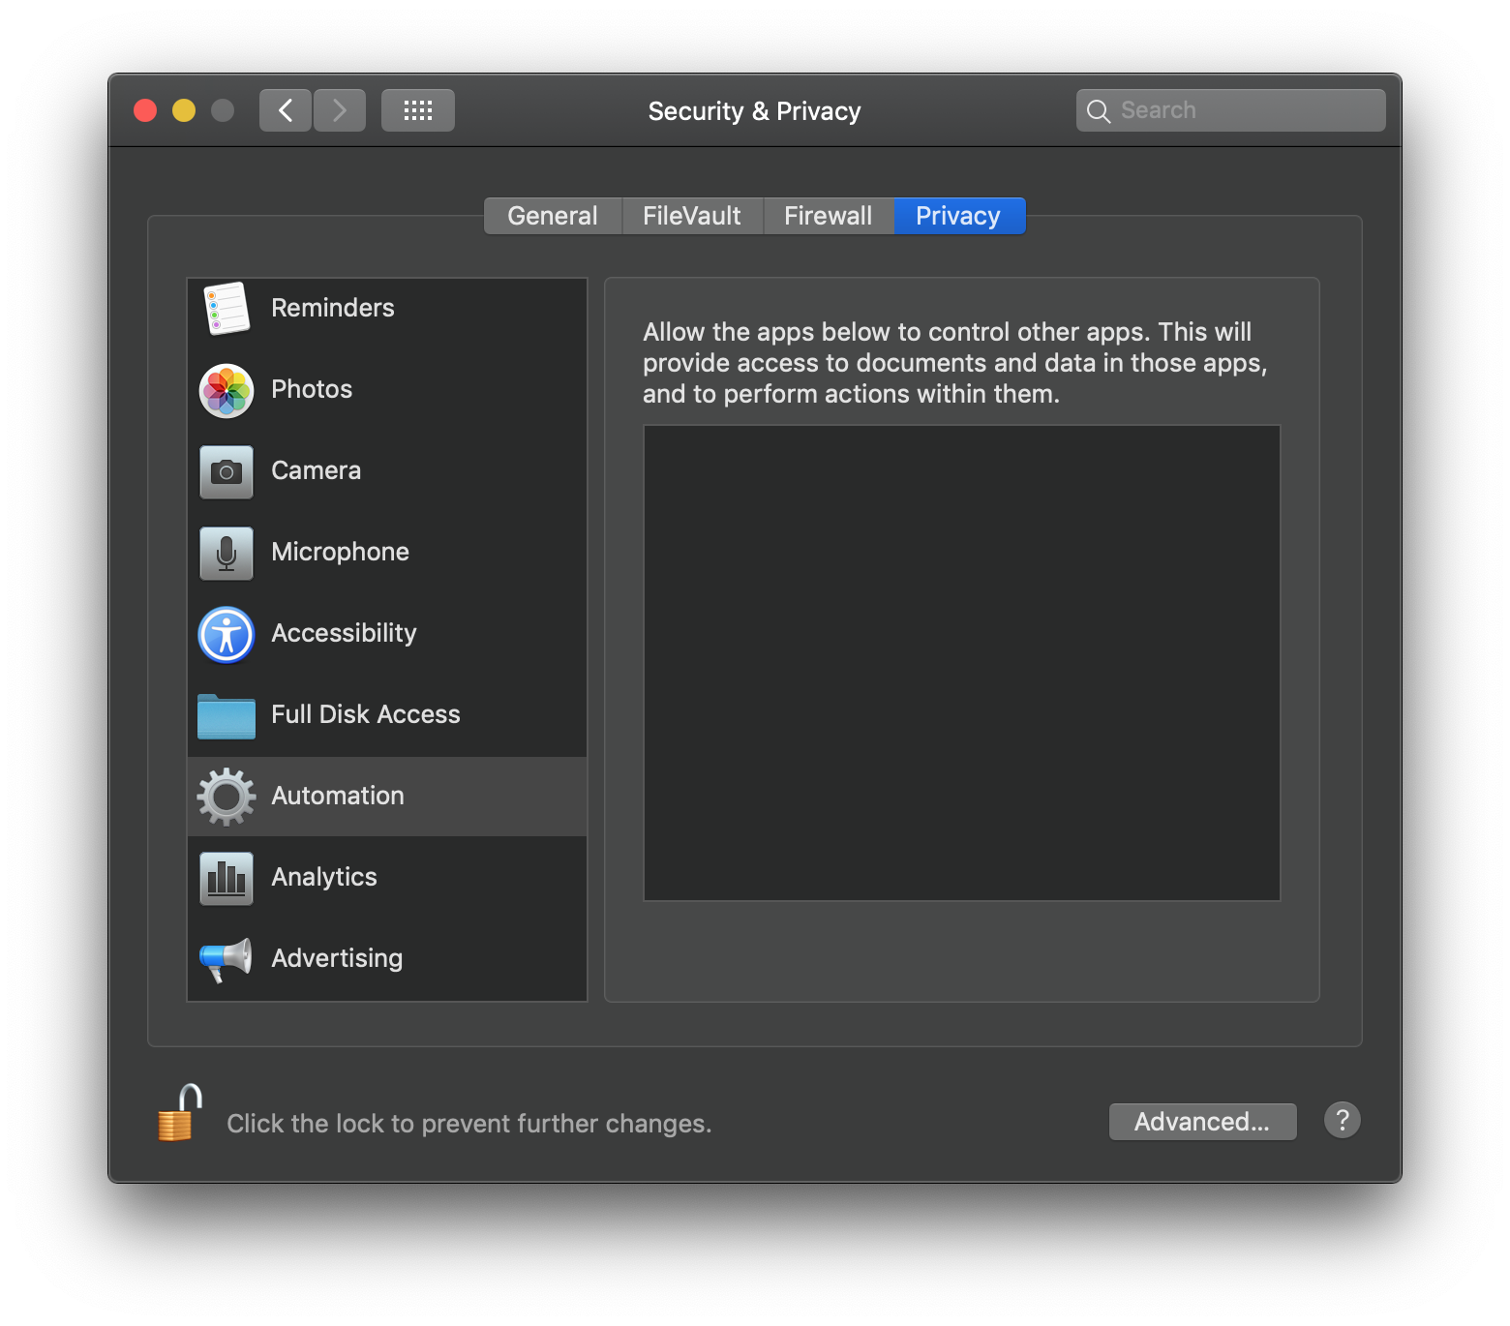Click the Microphone icon
Viewport: 1510px width, 1326px height.
(x=226, y=554)
